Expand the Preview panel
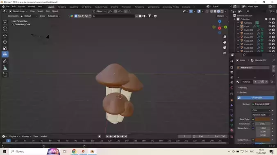 pos(243,88)
